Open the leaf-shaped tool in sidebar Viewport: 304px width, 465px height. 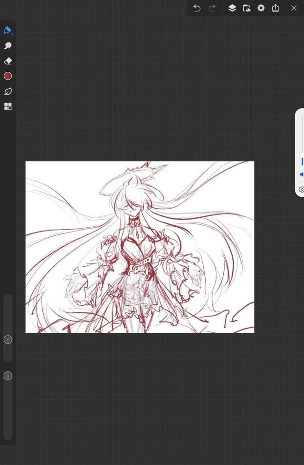tap(8, 91)
